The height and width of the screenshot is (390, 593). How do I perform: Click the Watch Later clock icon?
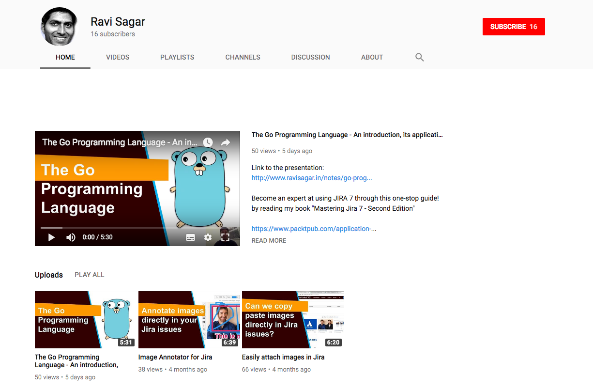pyautogui.click(x=208, y=142)
